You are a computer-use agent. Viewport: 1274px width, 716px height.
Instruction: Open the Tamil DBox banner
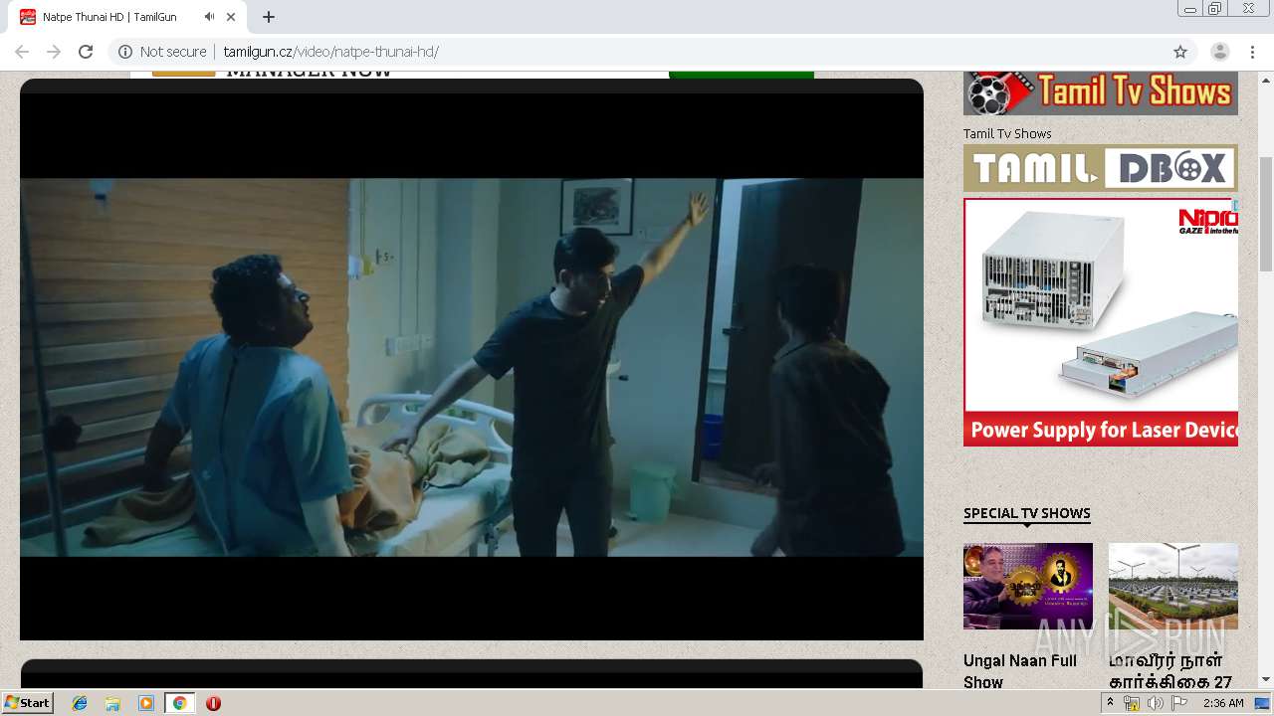[x=1101, y=168]
